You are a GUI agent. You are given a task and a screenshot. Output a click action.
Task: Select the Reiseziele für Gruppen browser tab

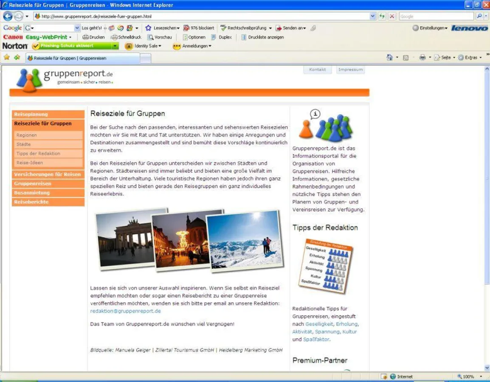click(x=83, y=58)
